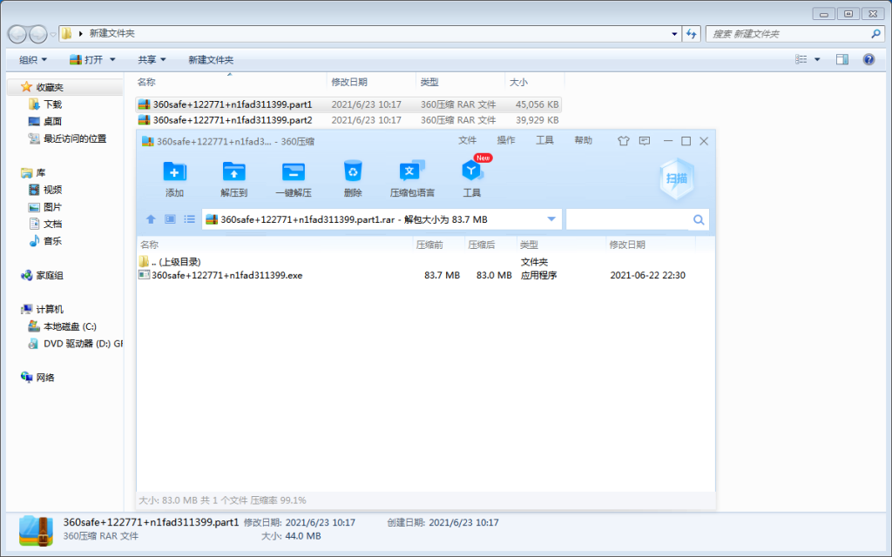Click the 新建文件夹 button in Explorer toolbar
The height and width of the screenshot is (557, 892).
pyautogui.click(x=211, y=60)
